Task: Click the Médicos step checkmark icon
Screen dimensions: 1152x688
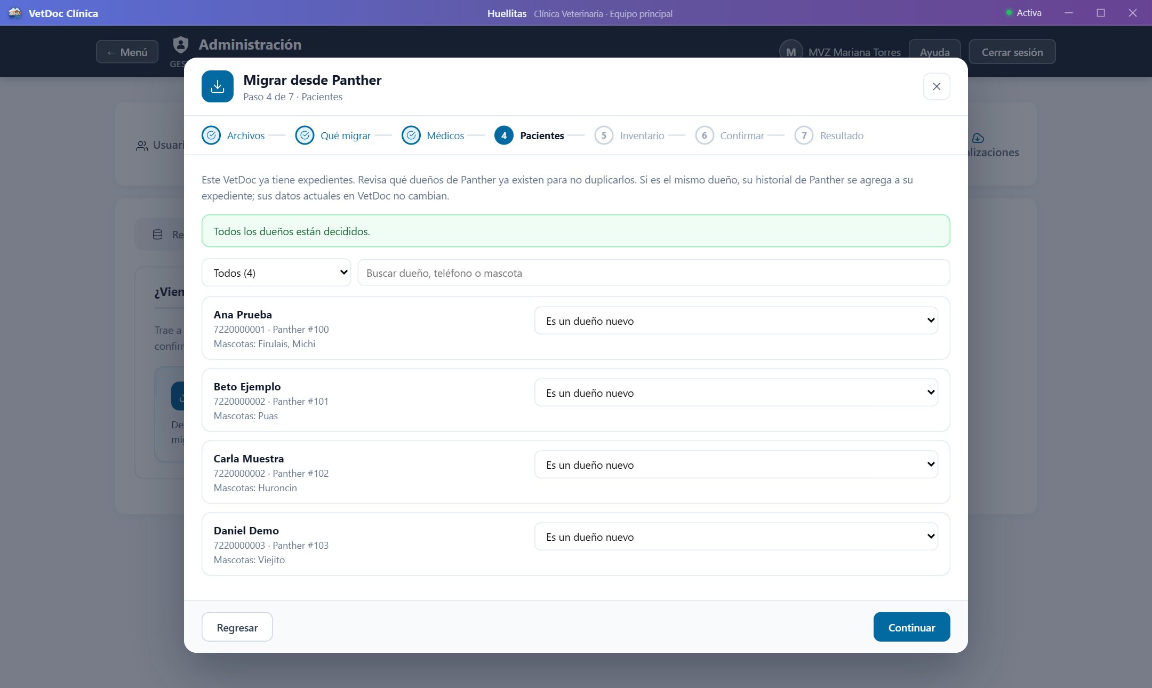Action: click(x=411, y=135)
